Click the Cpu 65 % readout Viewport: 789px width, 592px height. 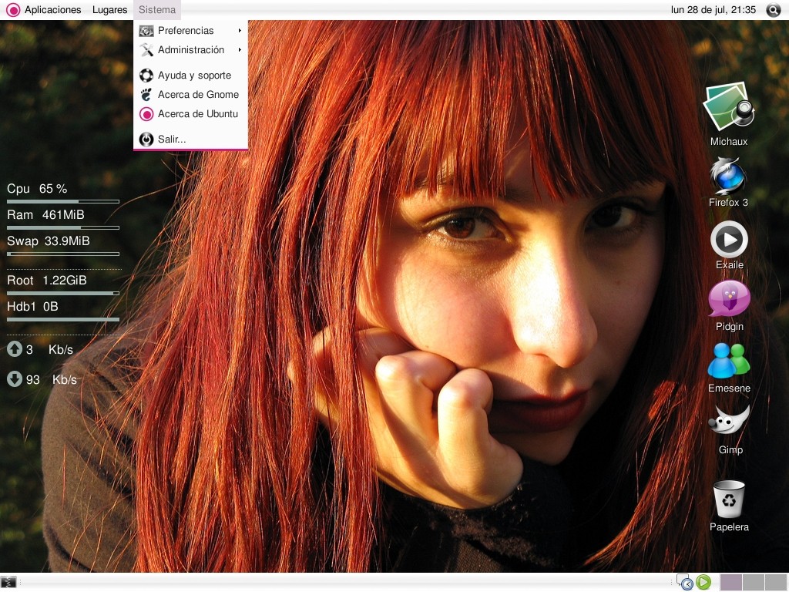point(37,189)
